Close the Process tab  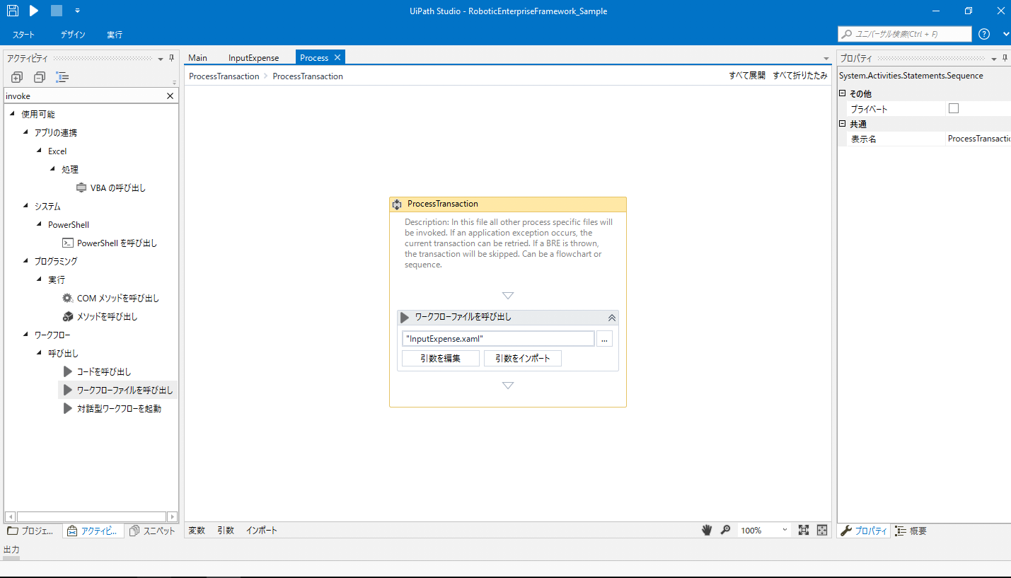coord(337,57)
